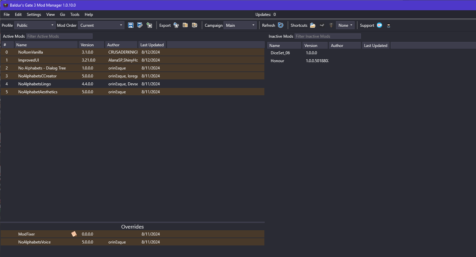Image resolution: width=476 pixels, height=257 pixels.
Task: Click the Filter Active Mods field
Action: [x=59, y=36]
